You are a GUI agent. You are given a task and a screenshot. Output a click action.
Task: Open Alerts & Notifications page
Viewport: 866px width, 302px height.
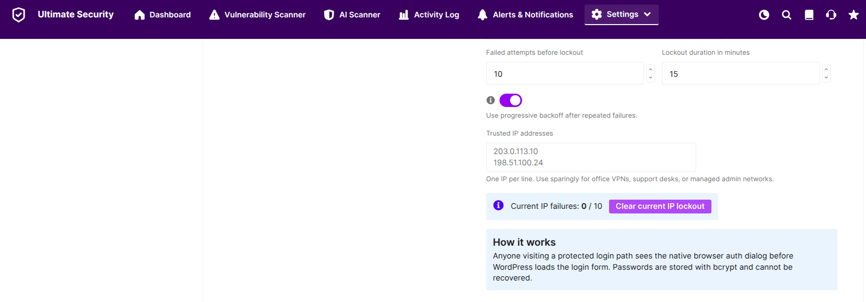coord(525,15)
